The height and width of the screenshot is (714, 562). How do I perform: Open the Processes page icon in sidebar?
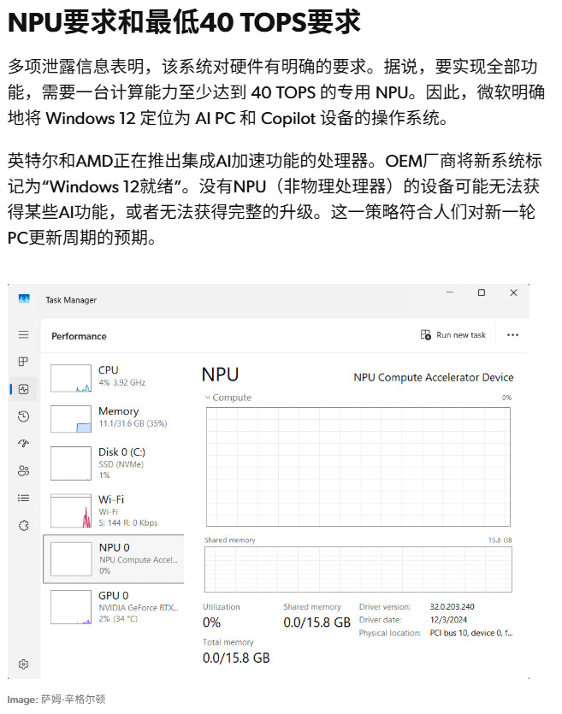click(24, 362)
